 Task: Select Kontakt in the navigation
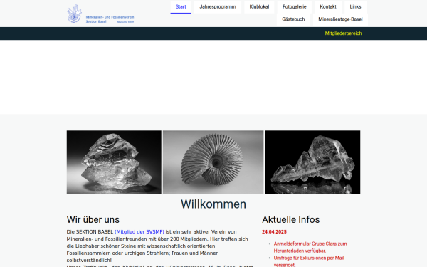point(328,7)
